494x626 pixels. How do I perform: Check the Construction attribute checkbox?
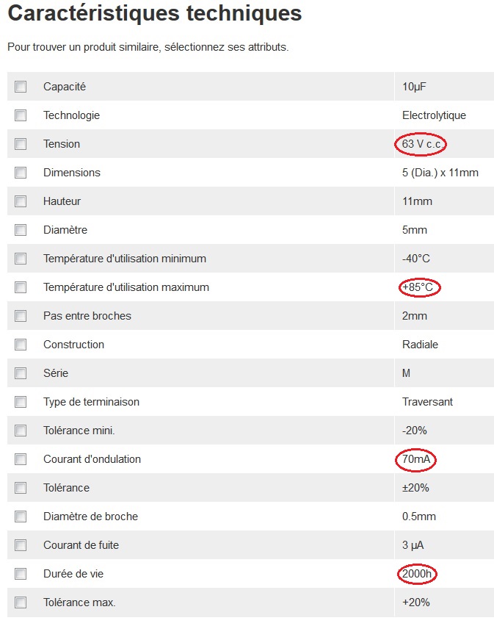coord(21,345)
